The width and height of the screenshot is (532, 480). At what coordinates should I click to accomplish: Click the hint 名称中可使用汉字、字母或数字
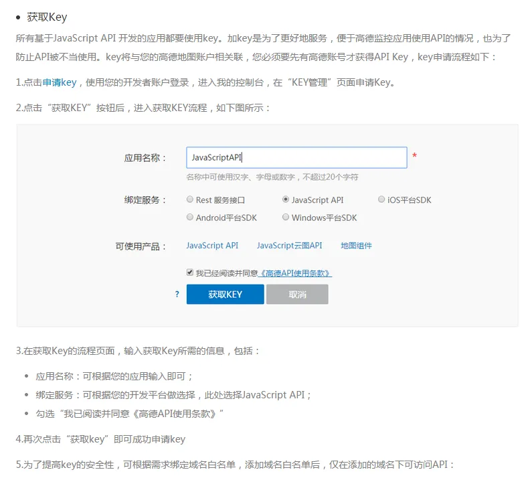272,177
